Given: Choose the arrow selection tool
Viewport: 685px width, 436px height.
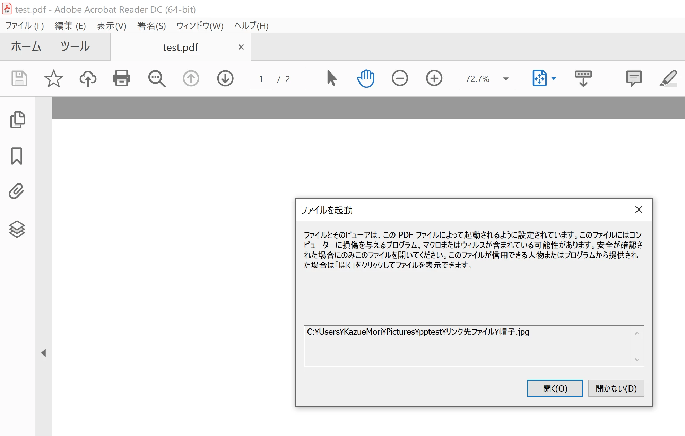Looking at the screenshot, I should 331,78.
